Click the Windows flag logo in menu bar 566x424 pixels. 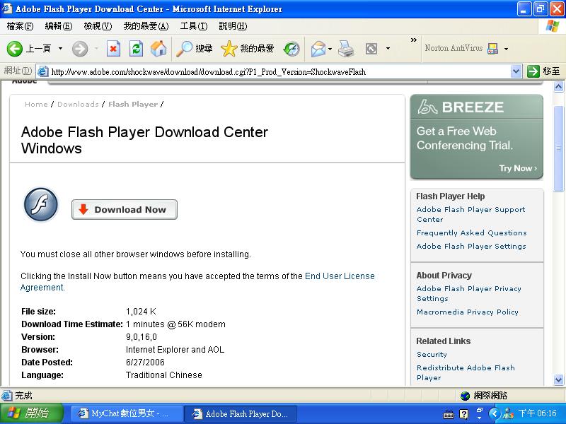tap(553, 26)
